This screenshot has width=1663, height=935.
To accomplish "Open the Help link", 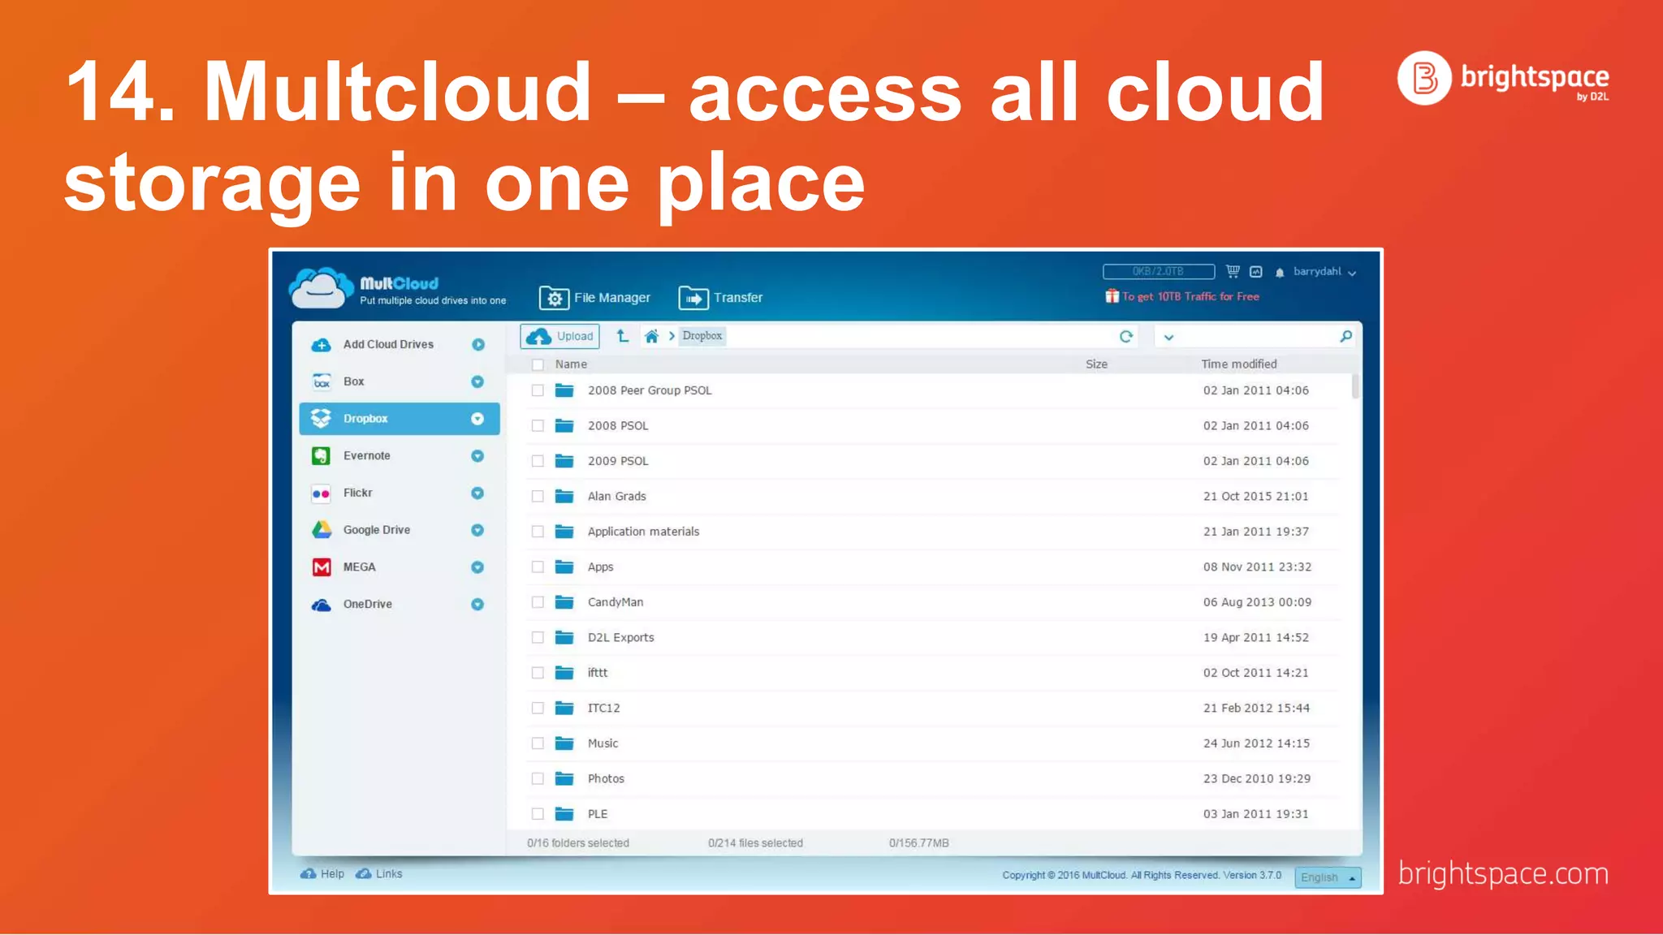I will click(332, 874).
